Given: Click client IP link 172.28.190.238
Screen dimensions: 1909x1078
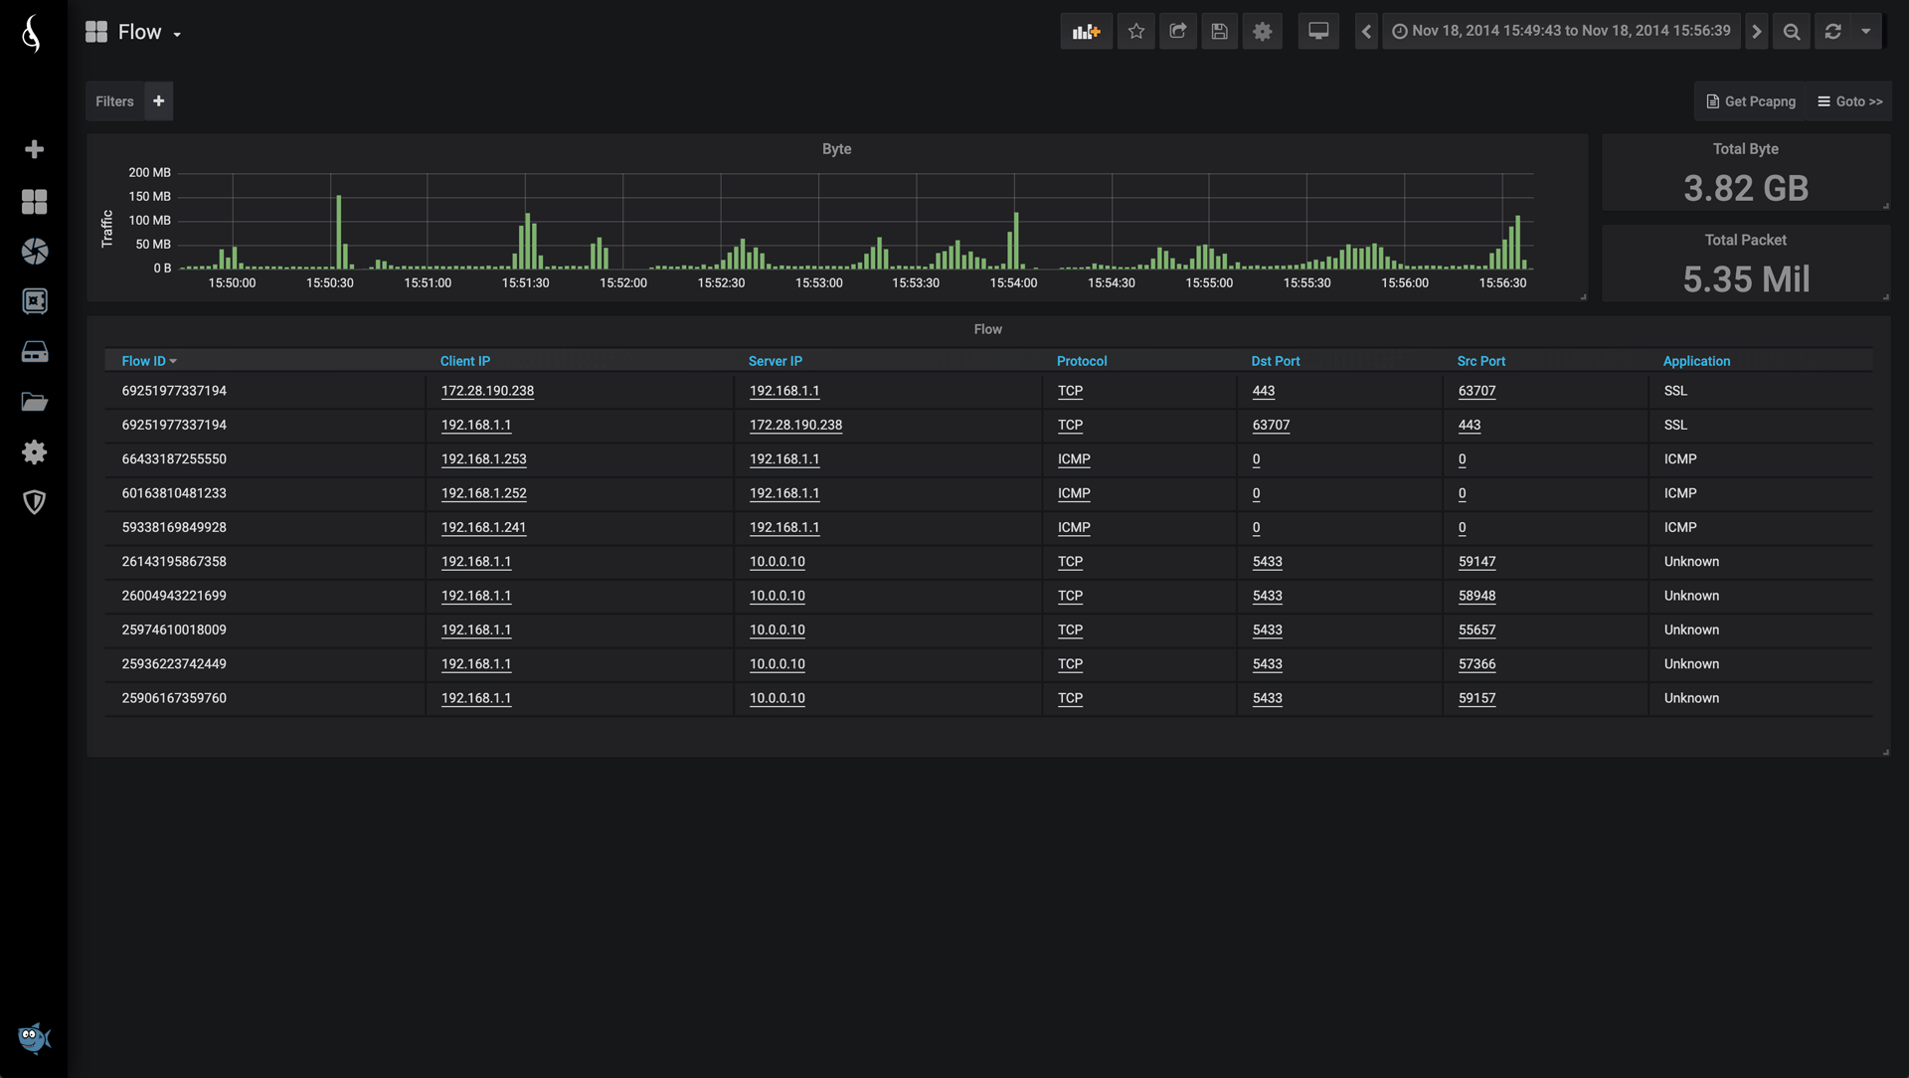Looking at the screenshot, I should coord(487,391).
